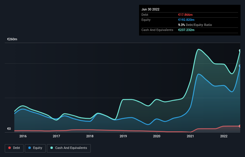Toggle the Equity series legend button
This screenshot has height=157, width=245.
(x=35, y=148)
